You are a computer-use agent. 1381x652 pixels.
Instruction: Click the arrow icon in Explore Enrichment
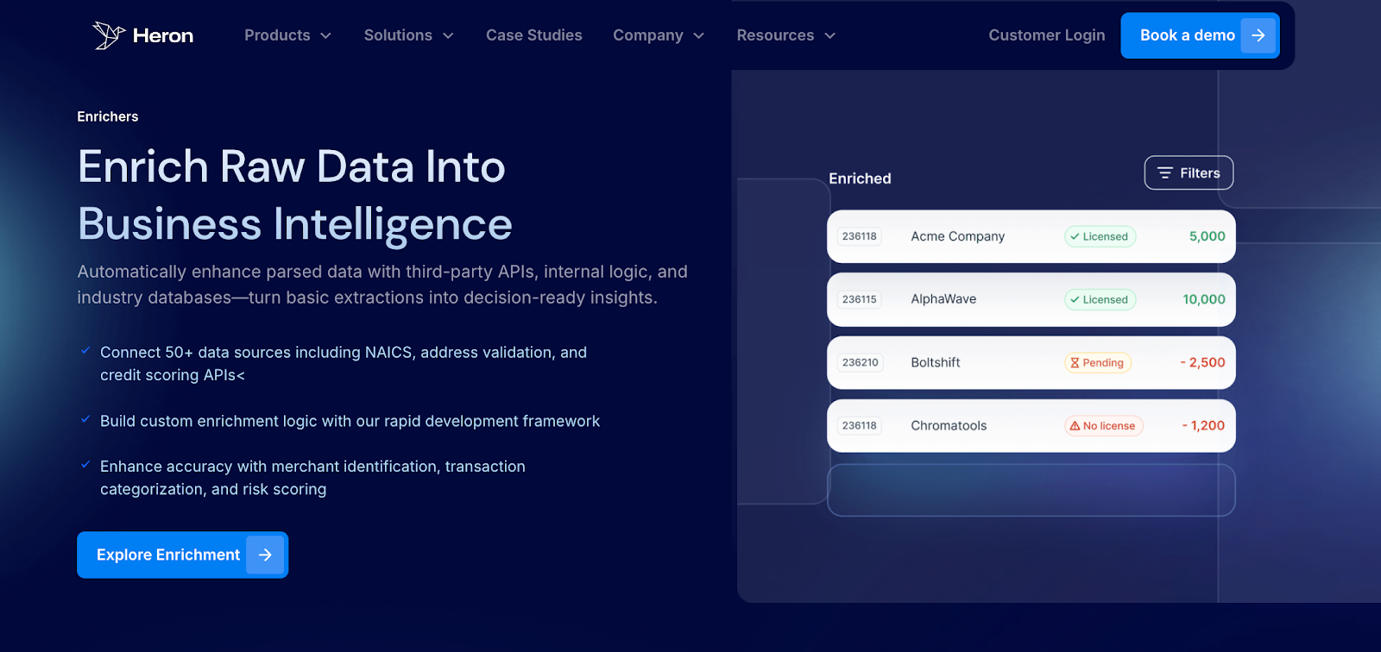(265, 555)
